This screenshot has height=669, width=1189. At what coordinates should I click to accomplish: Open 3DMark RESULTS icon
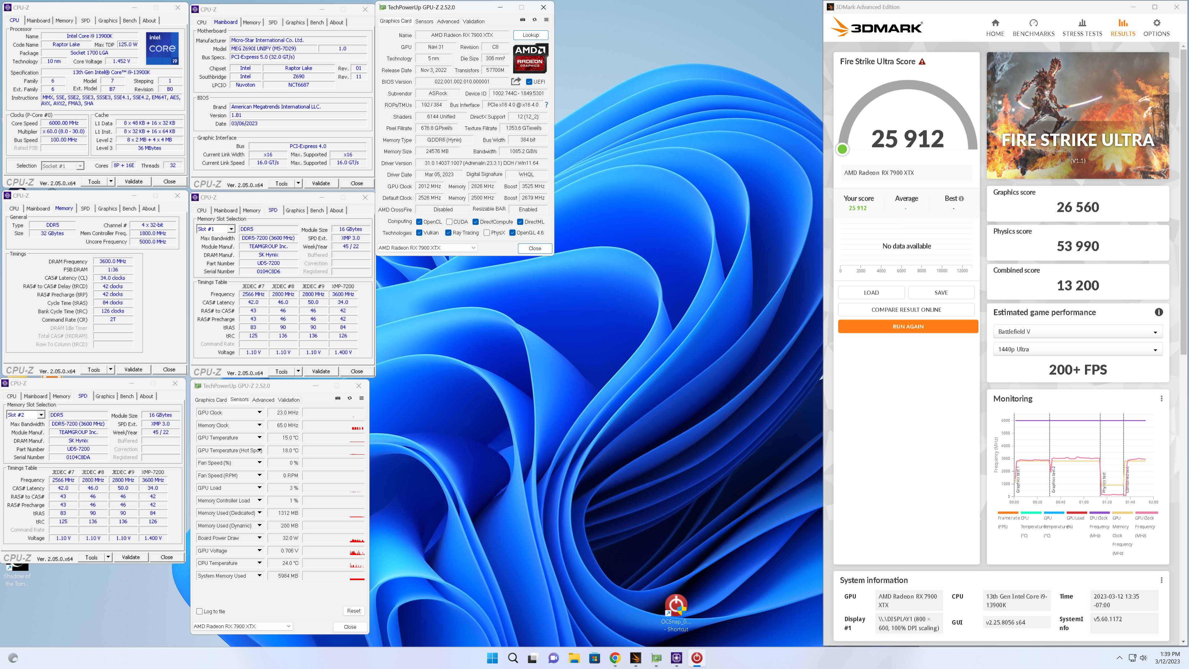1123,23
